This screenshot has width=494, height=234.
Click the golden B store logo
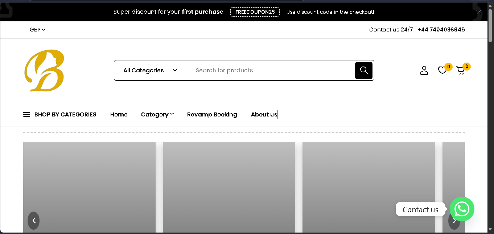pyautogui.click(x=44, y=71)
